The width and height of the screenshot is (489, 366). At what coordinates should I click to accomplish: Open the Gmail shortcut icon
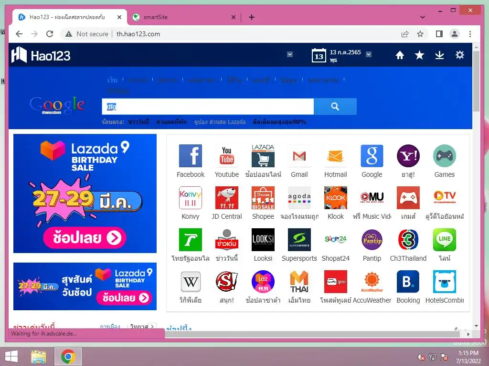[x=299, y=156]
